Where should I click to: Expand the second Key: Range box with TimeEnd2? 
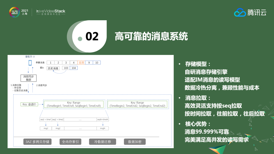click(x=138, y=104)
